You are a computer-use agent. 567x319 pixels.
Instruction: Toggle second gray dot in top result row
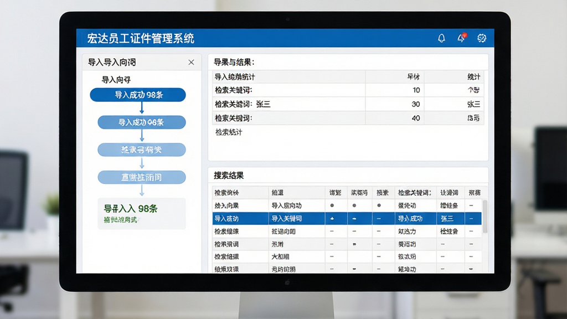[354, 205]
